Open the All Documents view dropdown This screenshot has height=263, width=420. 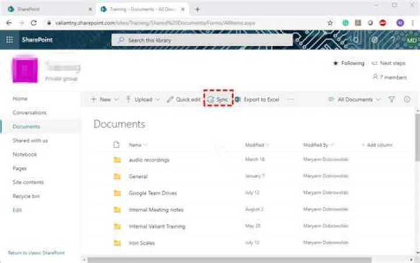[354, 99]
